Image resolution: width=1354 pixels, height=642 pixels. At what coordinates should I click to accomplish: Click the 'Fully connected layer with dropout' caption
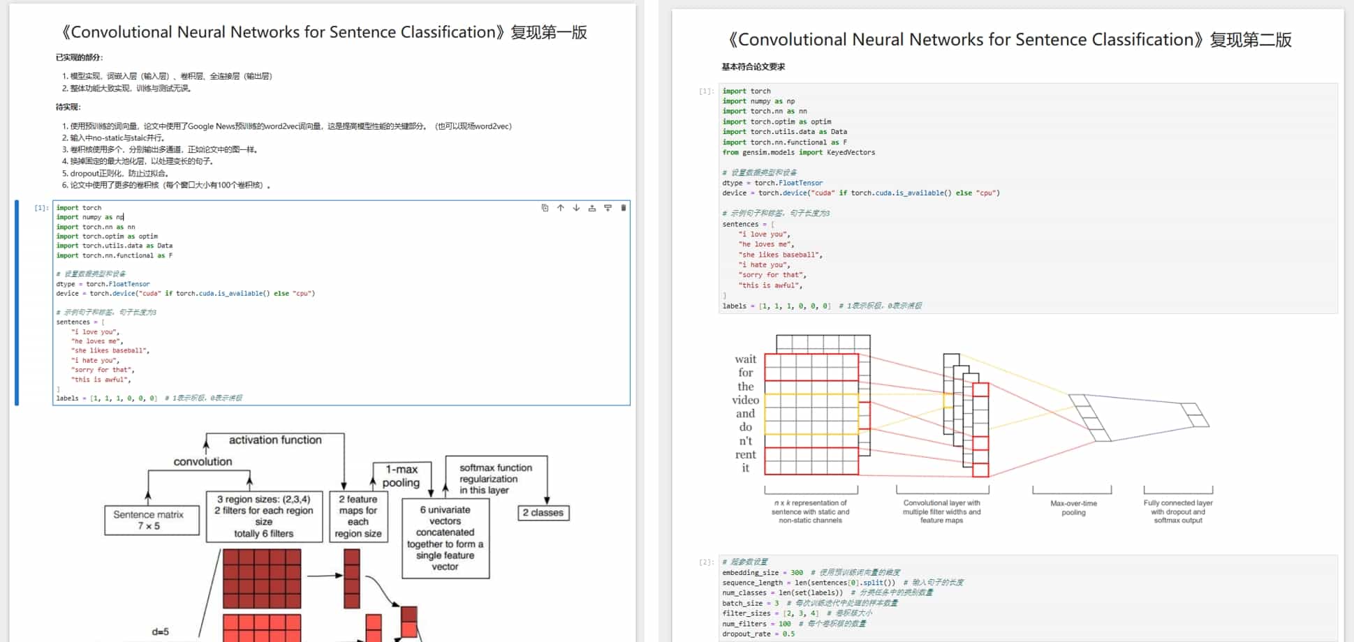(x=1178, y=512)
